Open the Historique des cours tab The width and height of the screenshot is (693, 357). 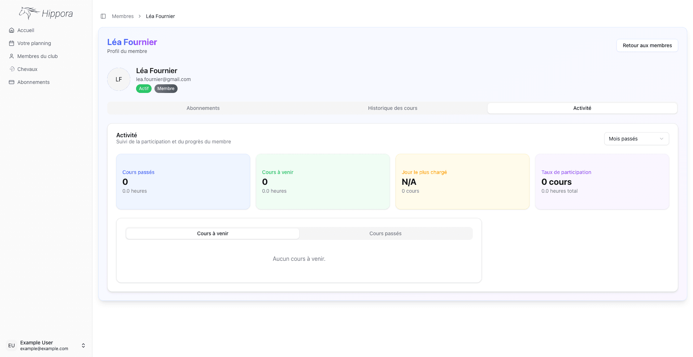point(392,108)
